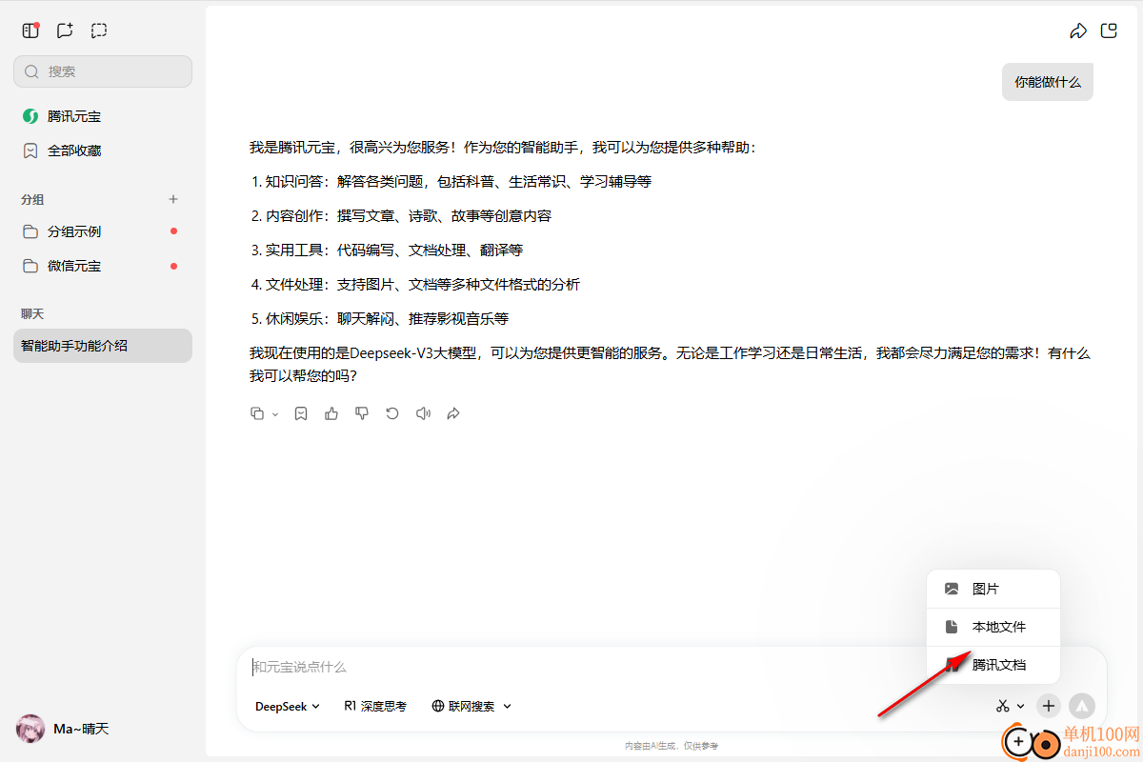Screen dimensions: 1143x762
Task: Dislike the reply with thumbs down
Action: 362,413
